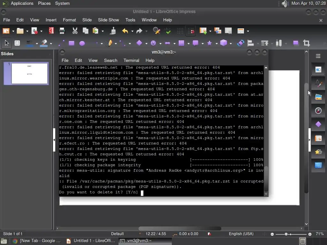This screenshot has width=327, height=245.
Task: Toggle Snap to Grid magnet button
Action: 191,31
